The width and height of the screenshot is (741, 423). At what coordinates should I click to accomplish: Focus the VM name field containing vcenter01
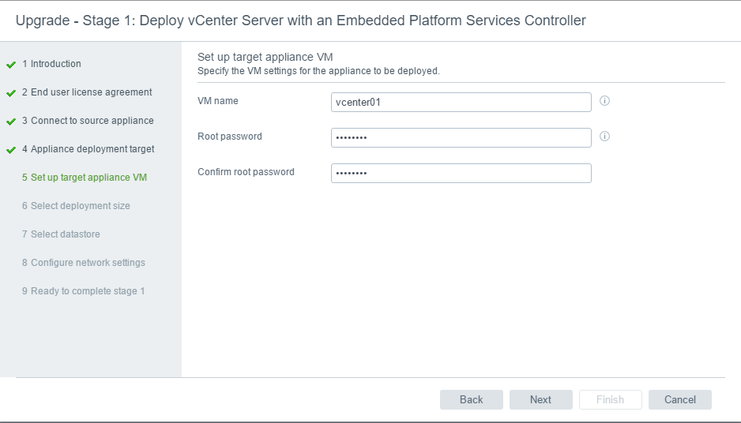[461, 102]
